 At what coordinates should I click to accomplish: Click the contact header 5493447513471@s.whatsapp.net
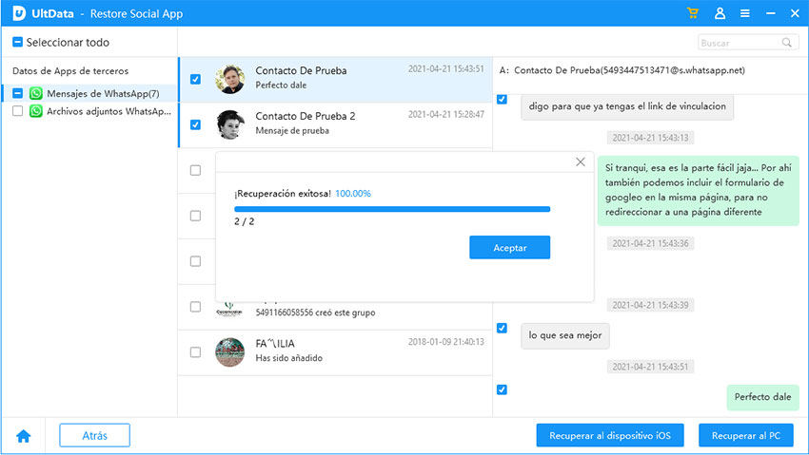622,70
